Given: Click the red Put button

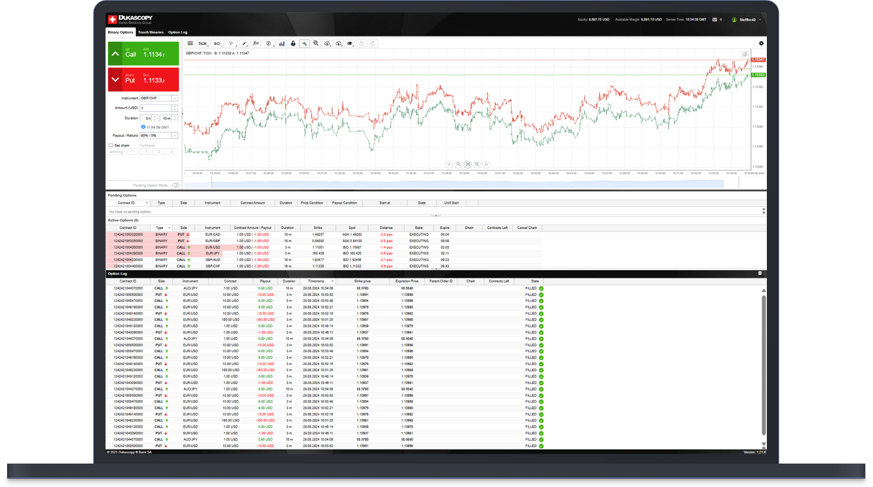Looking at the screenshot, I should coord(143,80).
